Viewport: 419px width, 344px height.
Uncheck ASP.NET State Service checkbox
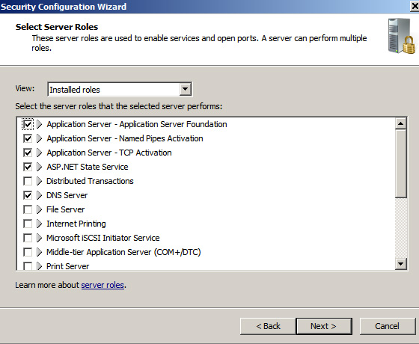[28, 167]
